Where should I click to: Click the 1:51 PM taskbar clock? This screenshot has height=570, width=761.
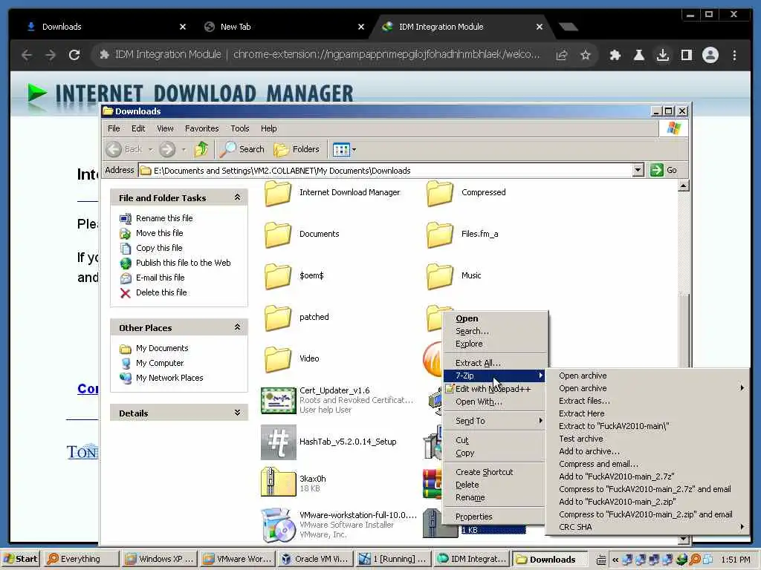(735, 560)
